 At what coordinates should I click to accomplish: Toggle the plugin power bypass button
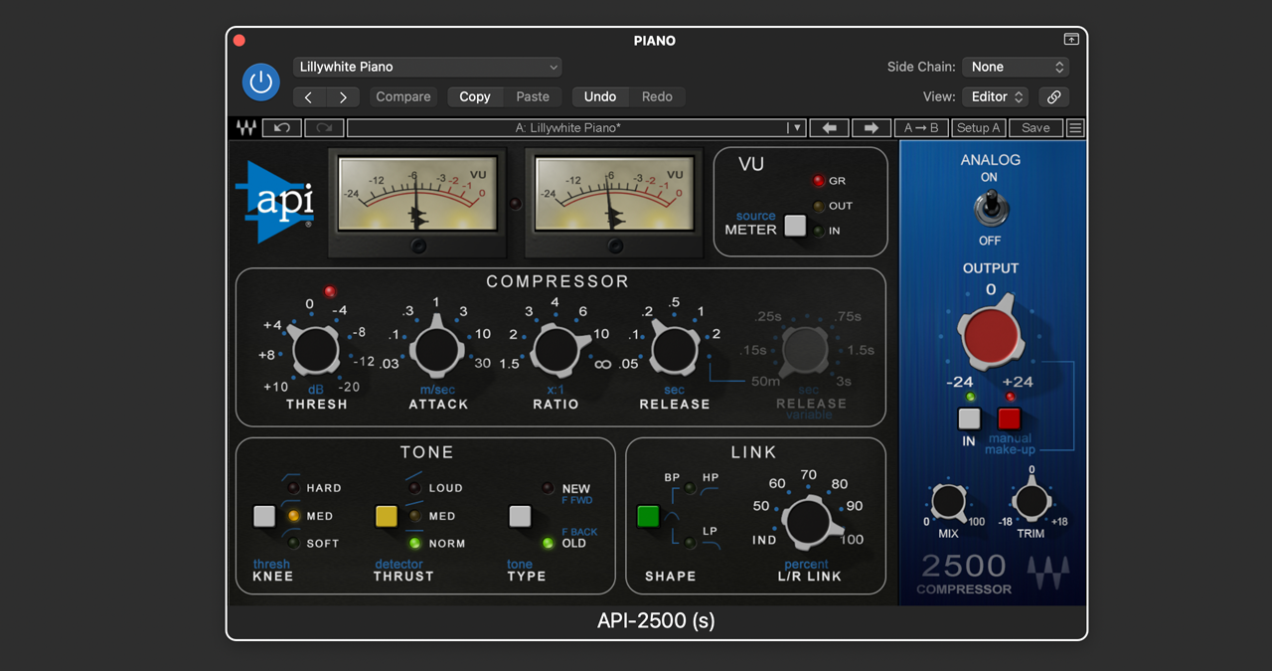point(261,82)
